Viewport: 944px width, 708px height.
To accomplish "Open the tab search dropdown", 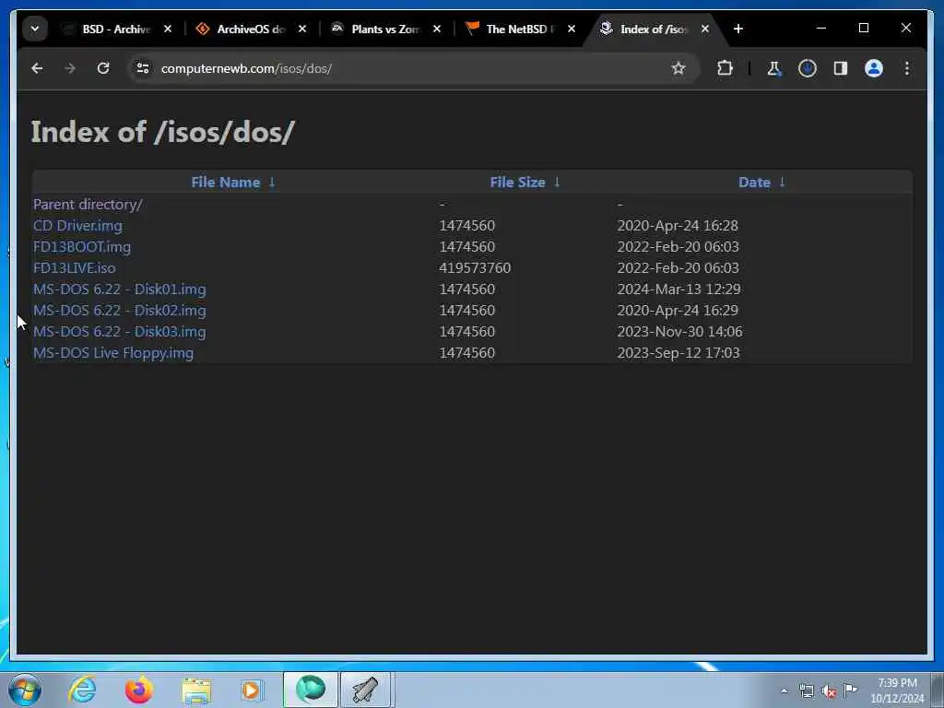I will [35, 29].
